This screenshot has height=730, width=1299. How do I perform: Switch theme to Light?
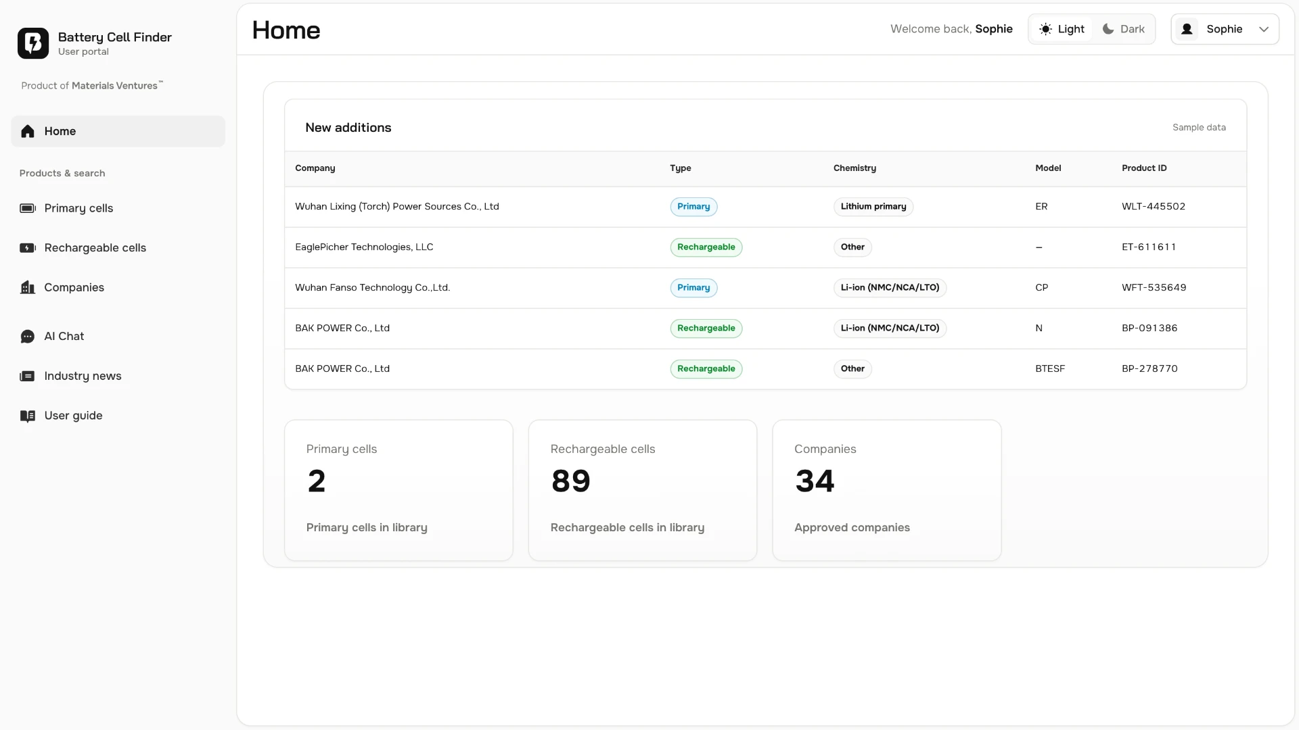[1062, 29]
